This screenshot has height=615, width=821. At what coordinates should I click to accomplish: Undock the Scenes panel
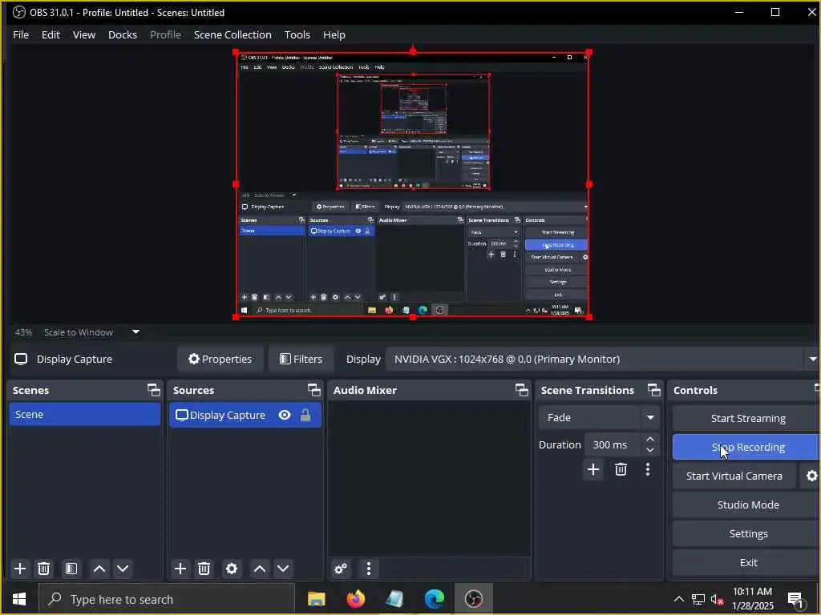pyautogui.click(x=153, y=390)
